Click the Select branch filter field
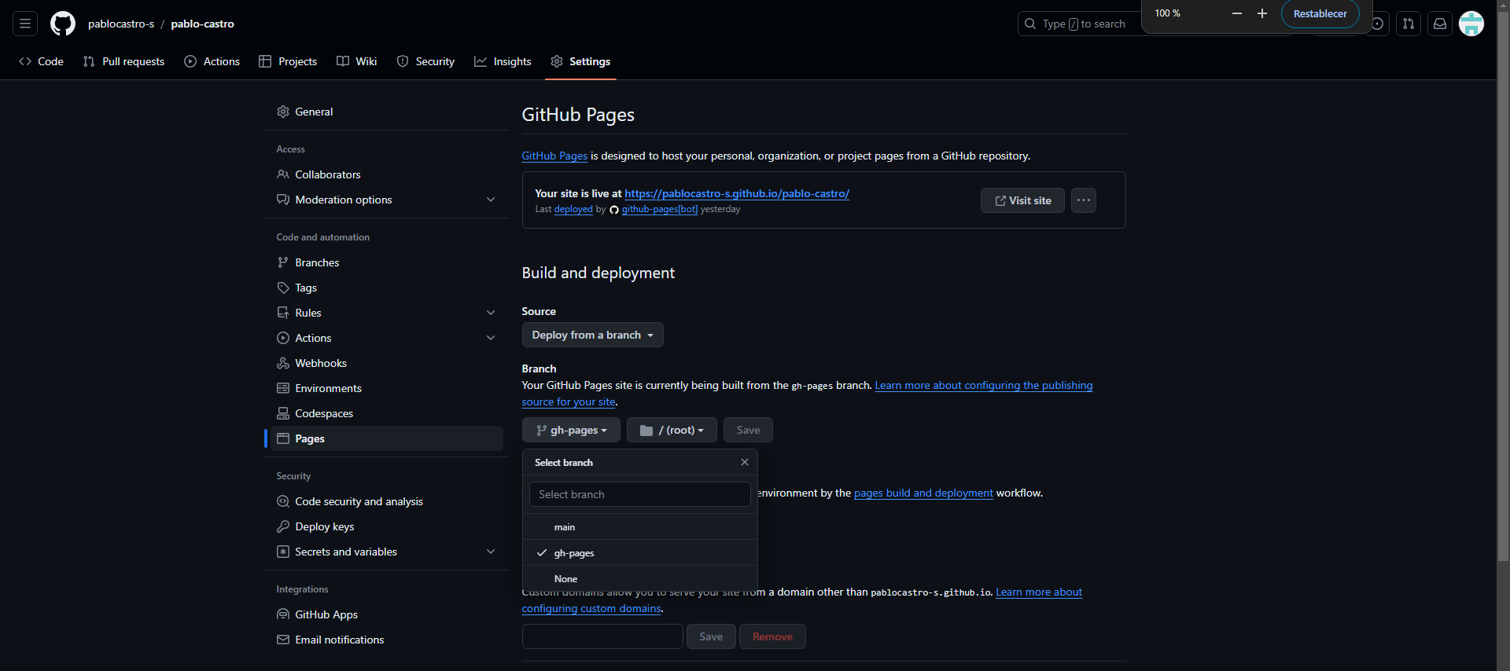The image size is (1510, 671). click(640, 494)
